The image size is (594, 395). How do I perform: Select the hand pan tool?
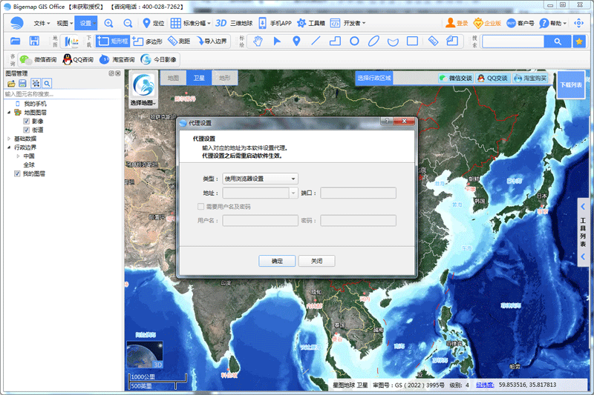(x=258, y=41)
